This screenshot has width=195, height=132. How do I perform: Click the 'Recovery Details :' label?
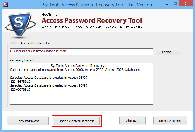point(23,60)
